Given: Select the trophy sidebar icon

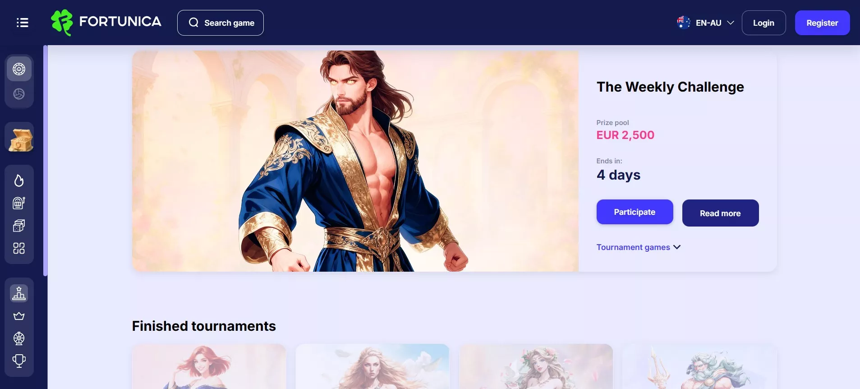Looking at the screenshot, I should pyautogui.click(x=19, y=361).
